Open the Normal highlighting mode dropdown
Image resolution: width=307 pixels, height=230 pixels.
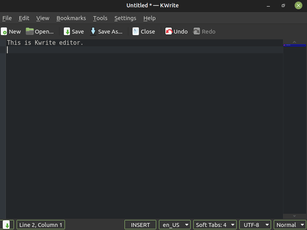coord(290,225)
